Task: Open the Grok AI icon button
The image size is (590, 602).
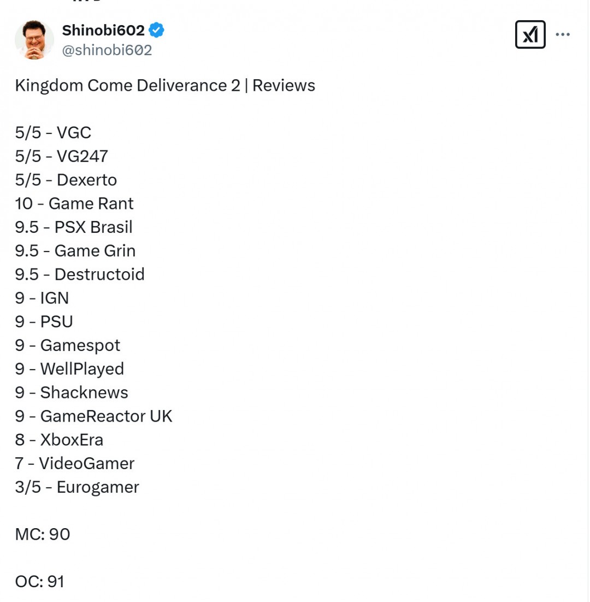Action: [530, 35]
